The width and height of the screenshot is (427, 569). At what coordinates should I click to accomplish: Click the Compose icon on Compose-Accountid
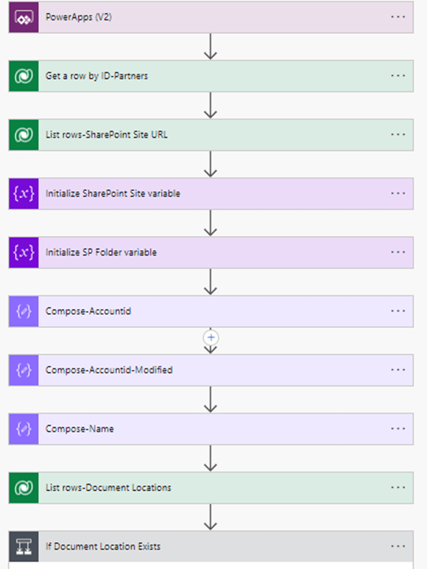[23, 311]
